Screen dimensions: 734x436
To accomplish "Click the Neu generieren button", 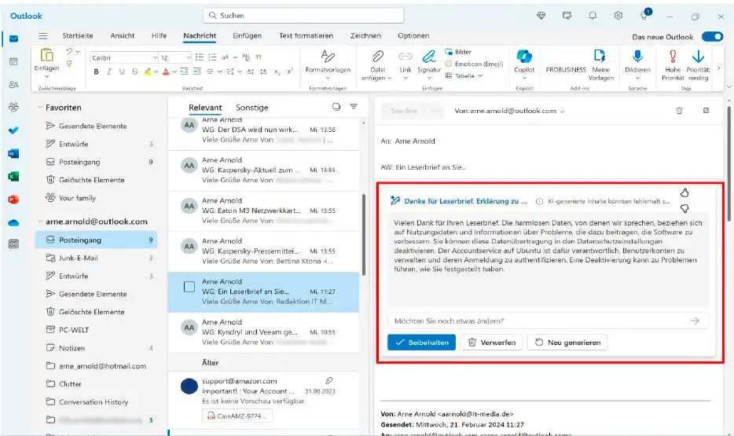I will (567, 343).
